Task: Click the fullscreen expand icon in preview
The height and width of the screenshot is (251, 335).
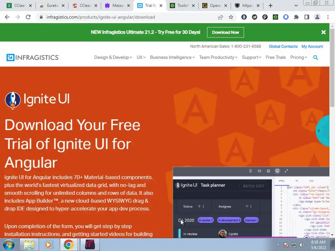Action: tap(286, 171)
